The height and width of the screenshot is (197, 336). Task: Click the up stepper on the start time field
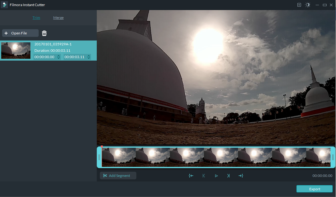[x=58, y=56]
